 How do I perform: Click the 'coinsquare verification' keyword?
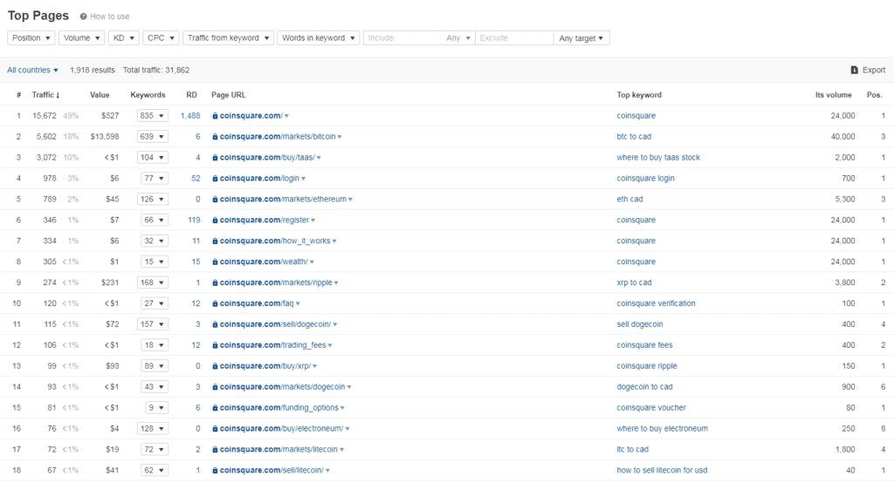[x=656, y=303]
